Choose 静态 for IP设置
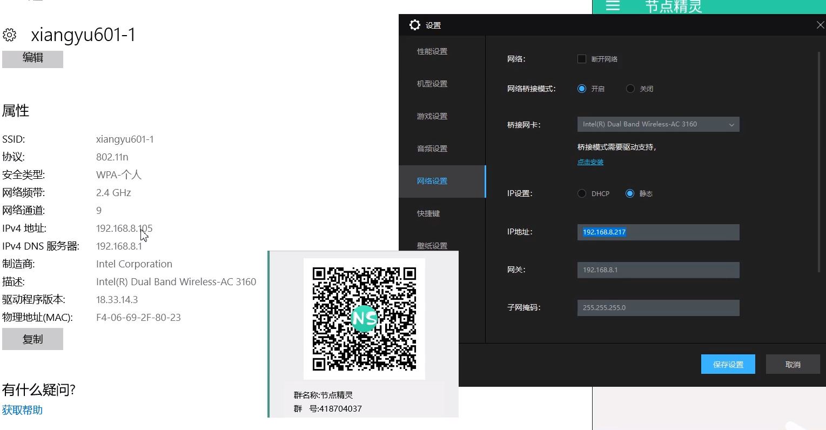Image resolution: width=826 pixels, height=430 pixels. (630, 193)
